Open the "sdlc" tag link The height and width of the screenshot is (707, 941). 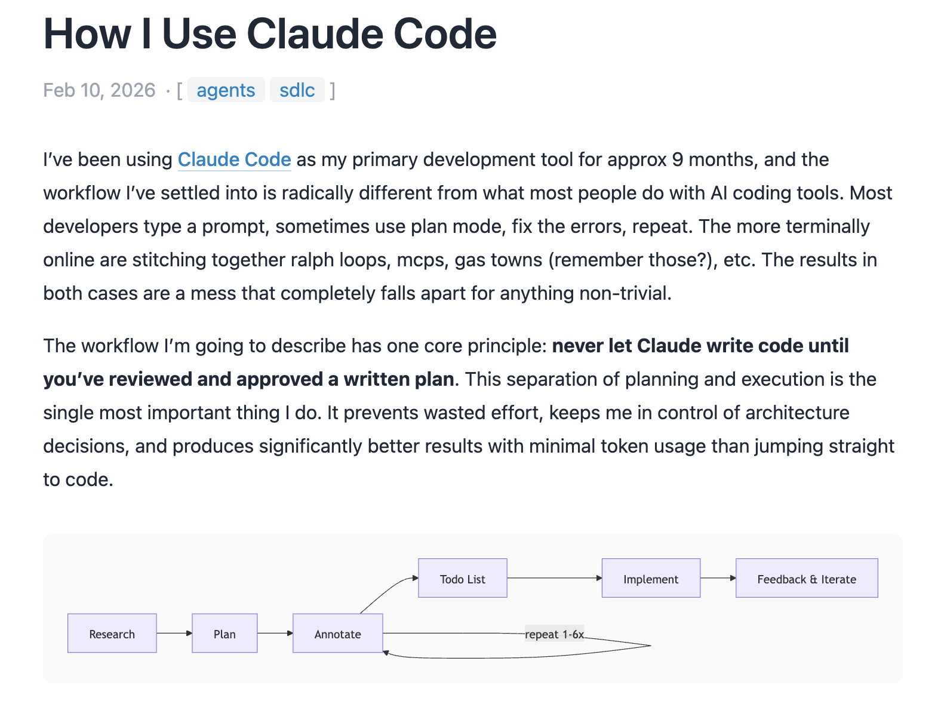[297, 90]
